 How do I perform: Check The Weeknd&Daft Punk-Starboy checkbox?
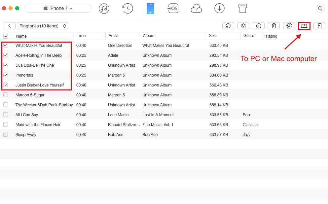[6, 105]
